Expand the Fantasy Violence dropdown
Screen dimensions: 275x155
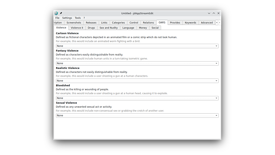pos(137,63)
